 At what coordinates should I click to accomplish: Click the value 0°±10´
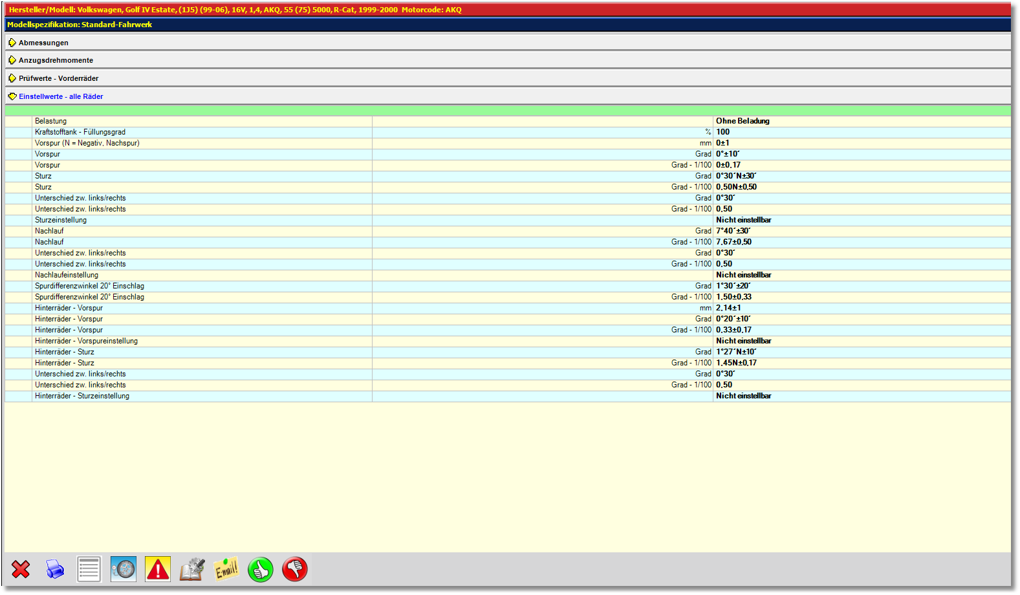click(728, 154)
